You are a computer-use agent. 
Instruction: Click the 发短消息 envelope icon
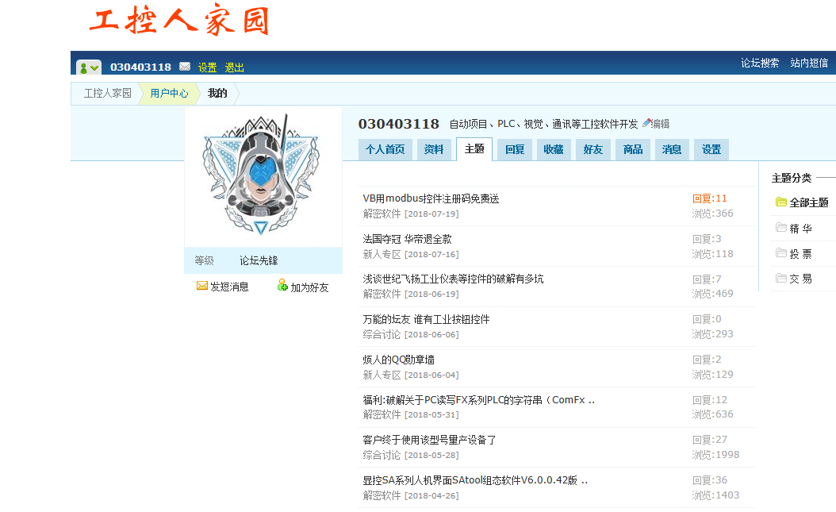tap(202, 287)
